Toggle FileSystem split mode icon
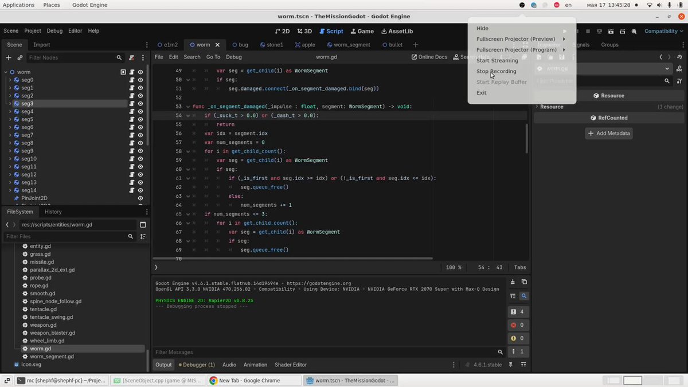688x387 pixels. click(143, 225)
